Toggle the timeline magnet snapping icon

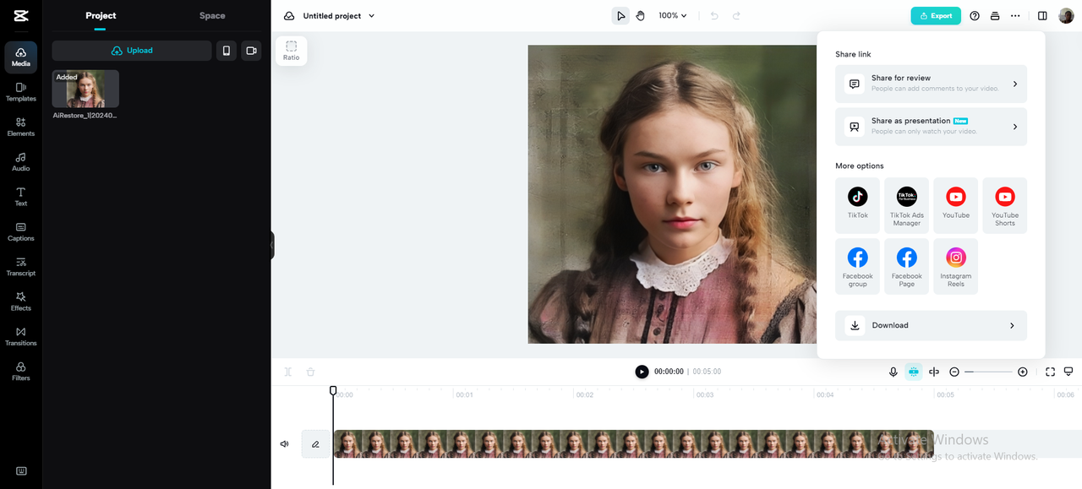[x=914, y=372]
